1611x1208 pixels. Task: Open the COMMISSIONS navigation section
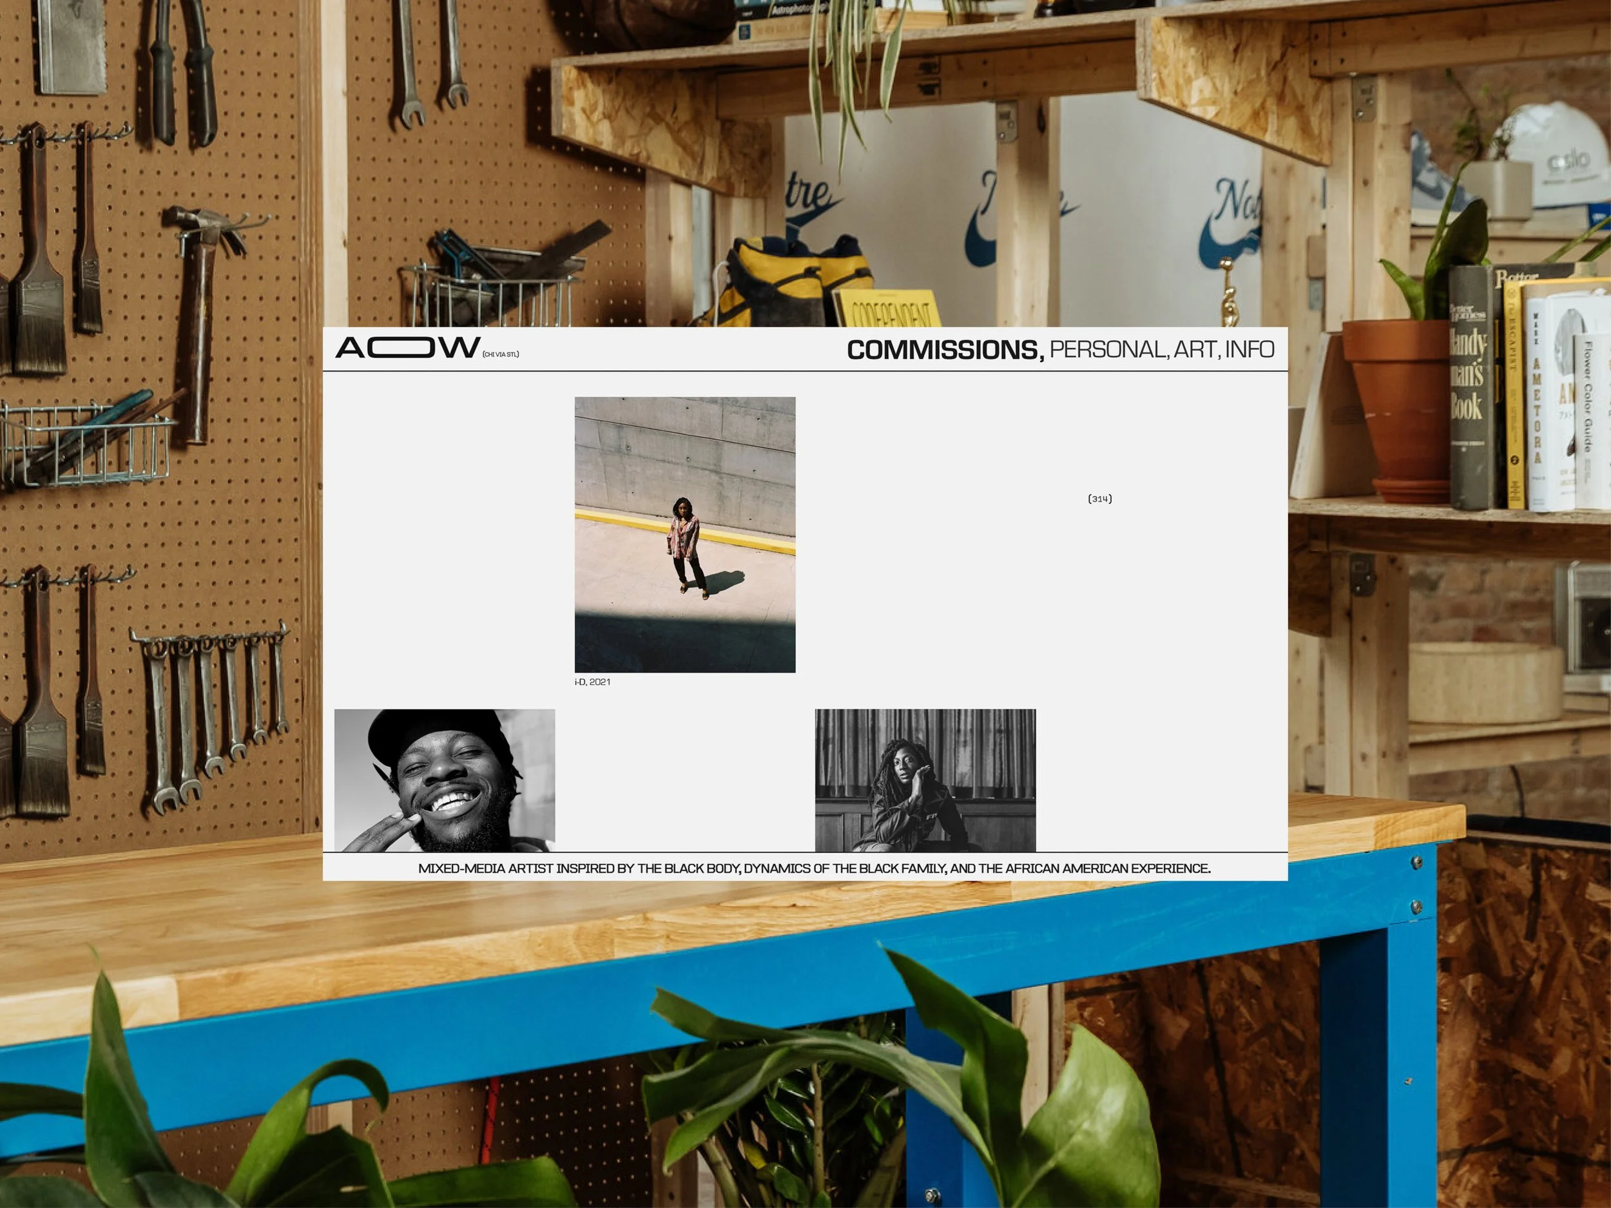coord(945,350)
